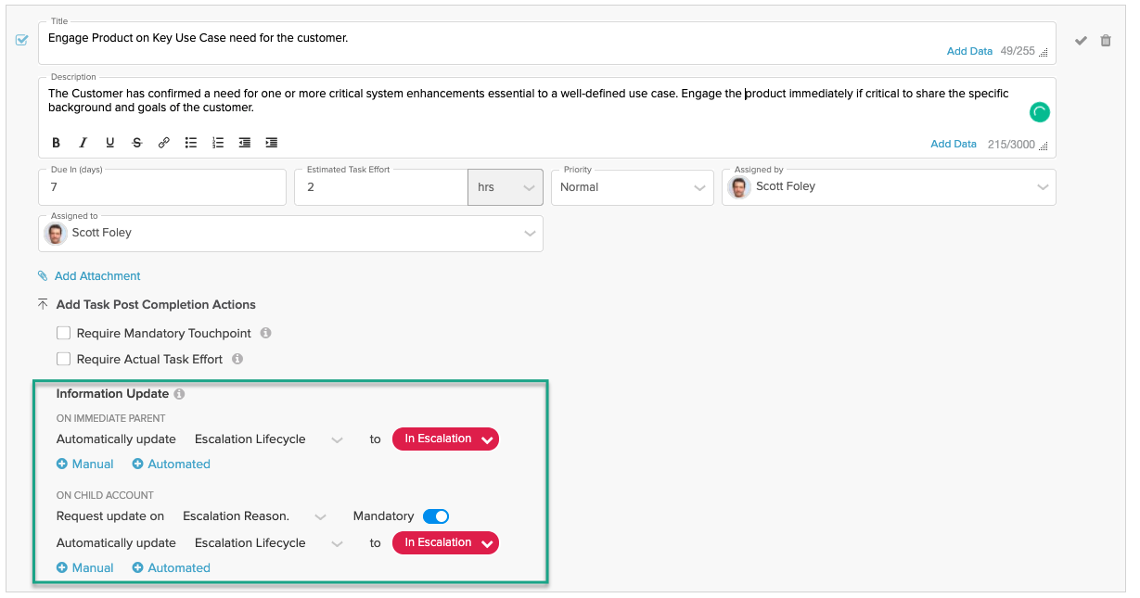The image size is (1140, 598).
Task: Click Scott Foley avatar in Assigned by
Action: (x=739, y=186)
